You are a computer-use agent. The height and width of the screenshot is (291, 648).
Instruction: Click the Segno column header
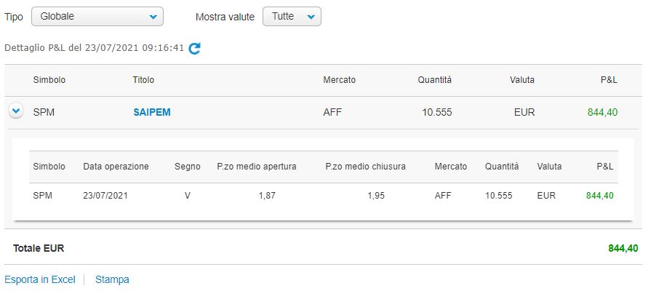(188, 167)
